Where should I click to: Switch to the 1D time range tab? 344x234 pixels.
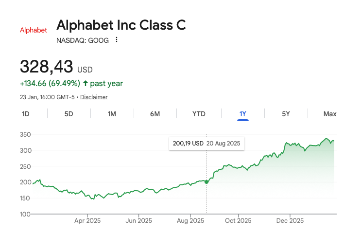tap(26, 114)
